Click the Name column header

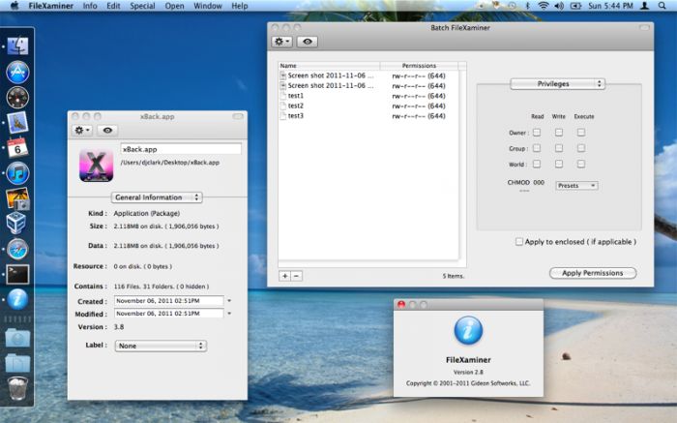click(x=329, y=66)
